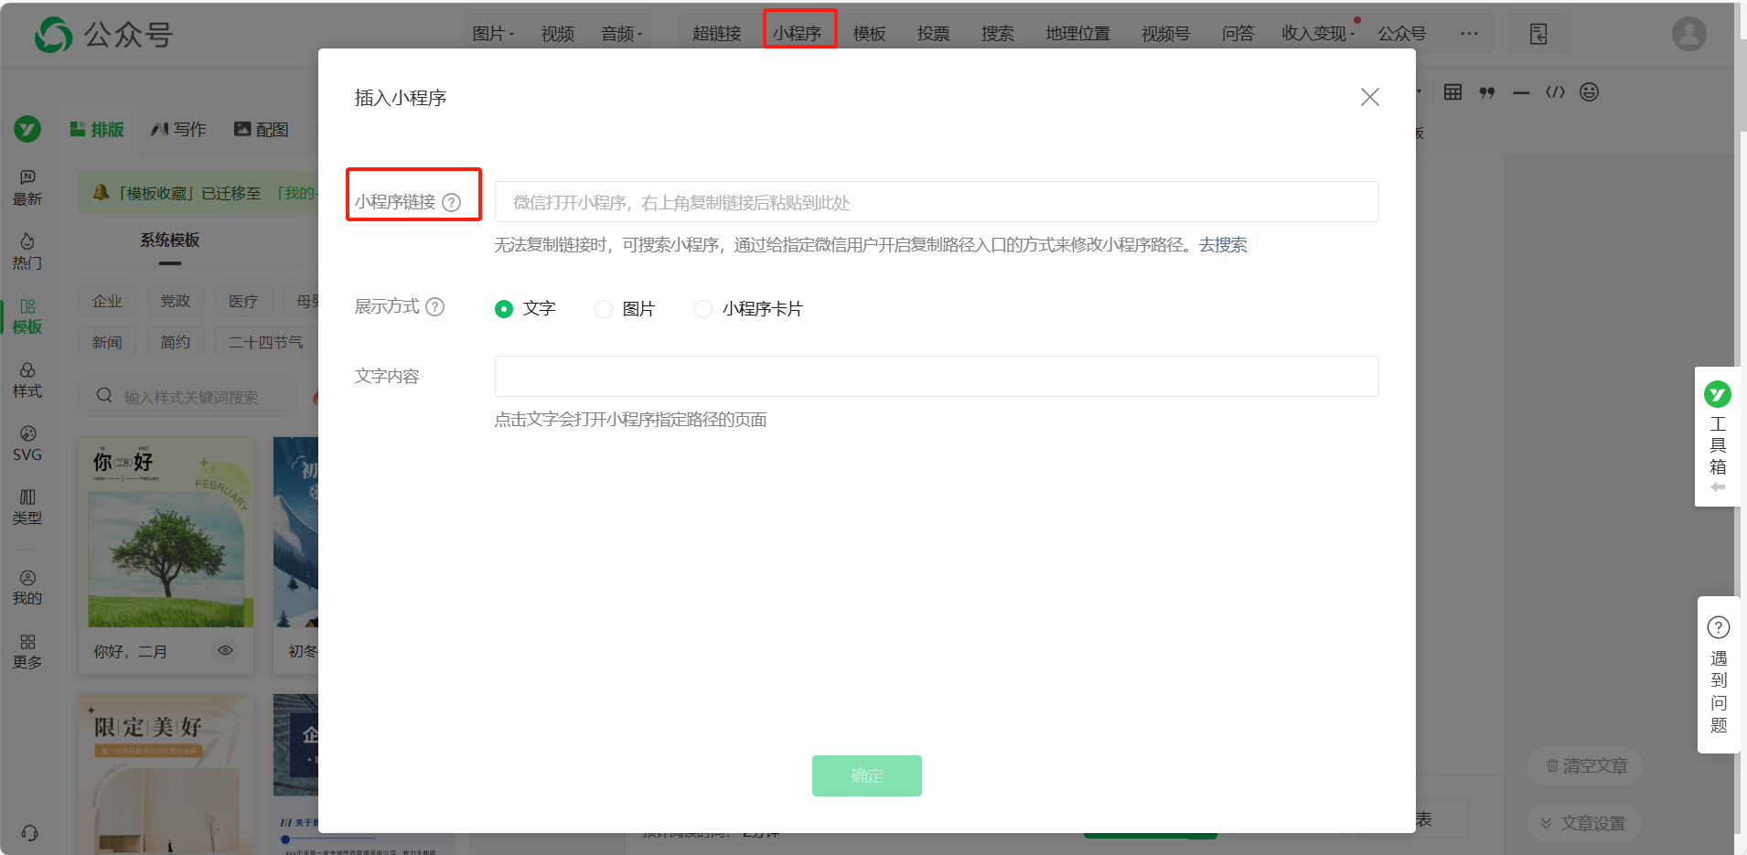The image size is (1747, 855).
Task: Open 更多 in the left sidebar
Action: 27,651
